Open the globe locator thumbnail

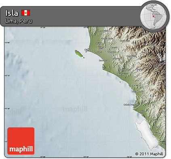pyautogui.click(x=153, y=16)
